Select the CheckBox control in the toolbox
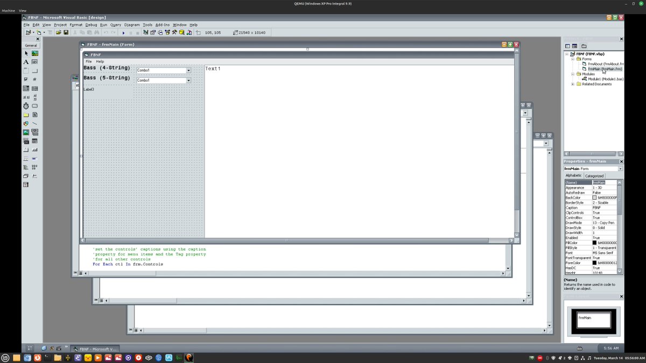The width and height of the screenshot is (646, 363). click(26, 79)
